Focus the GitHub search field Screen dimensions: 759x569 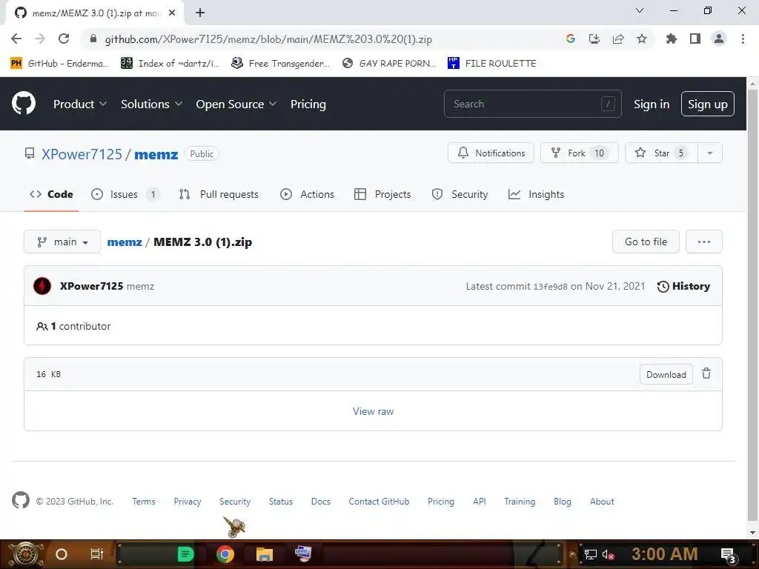pyautogui.click(x=532, y=104)
